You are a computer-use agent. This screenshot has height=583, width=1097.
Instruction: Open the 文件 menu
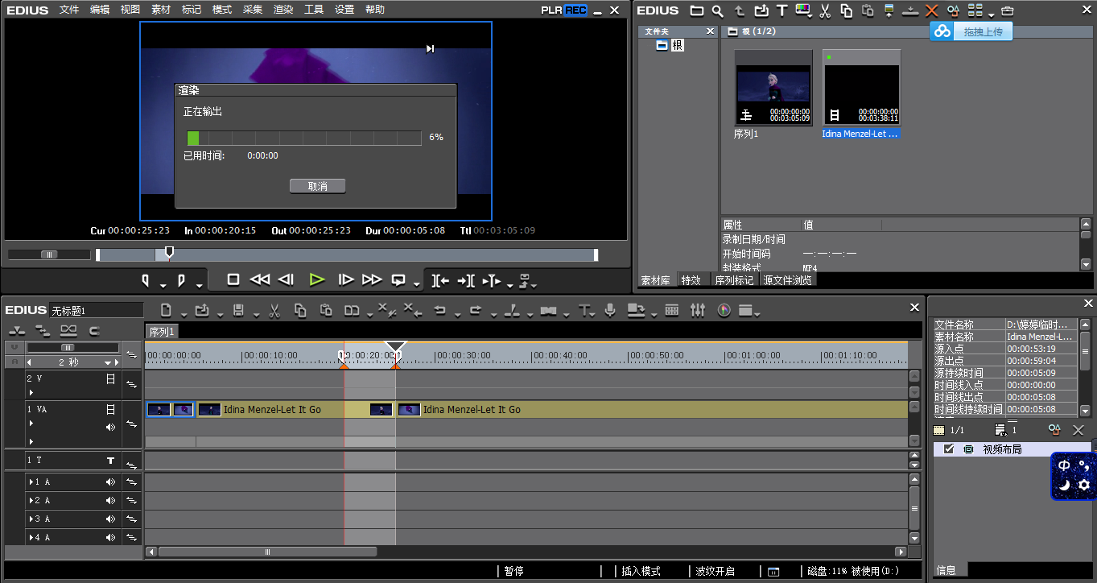tap(69, 10)
